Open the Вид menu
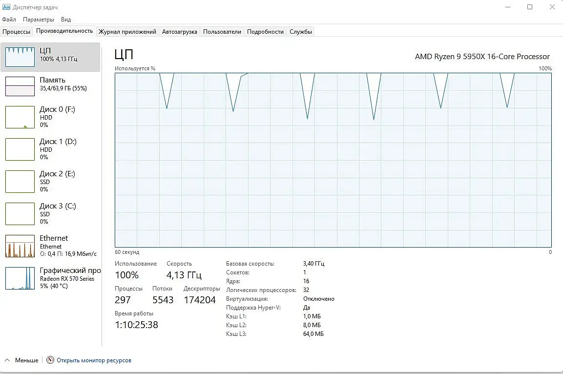Image resolution: width=563 pixels, height=374 pixels. click(x=66, y=20)
